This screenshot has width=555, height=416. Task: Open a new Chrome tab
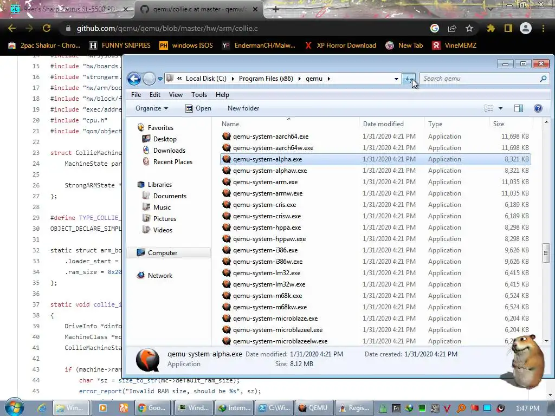pos(276,9)
